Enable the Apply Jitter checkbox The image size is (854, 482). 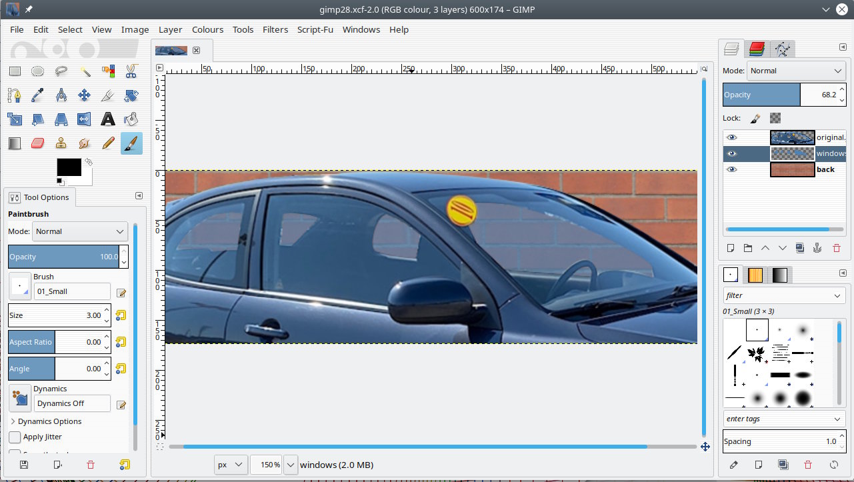tap(15, 437)
